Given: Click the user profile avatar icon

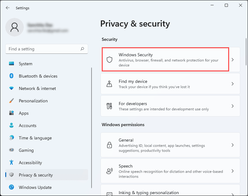Looking at the screenshot, I should pos(15,27).
